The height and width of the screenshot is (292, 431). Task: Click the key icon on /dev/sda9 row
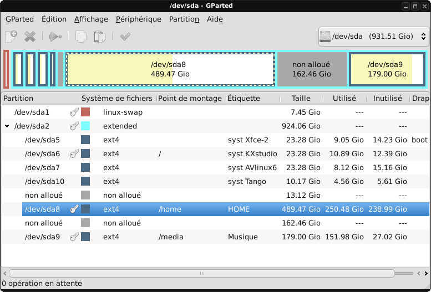(74, 237)
